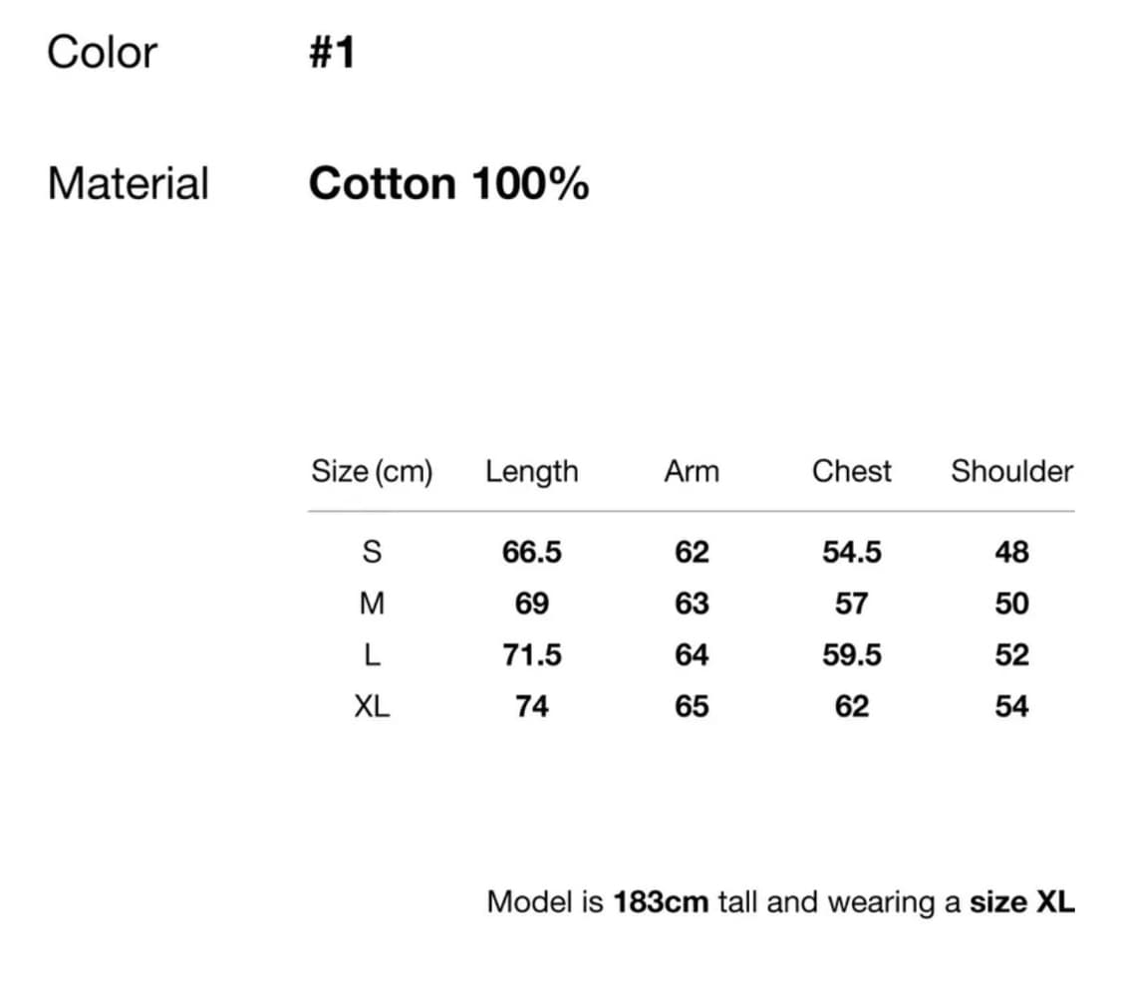
Task: Select the M size row label
Action: coord(372,604)
